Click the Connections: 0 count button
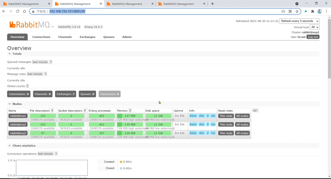The image size is (331, 179). point(19,94)
